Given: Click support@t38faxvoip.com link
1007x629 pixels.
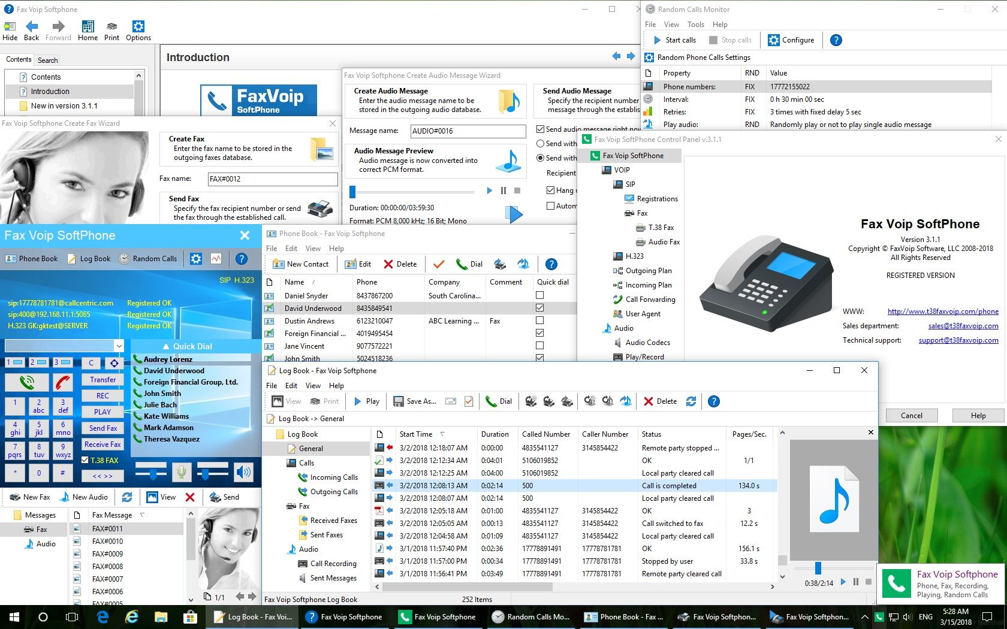Looking at the screenshot, I should [x=958, y=340].
